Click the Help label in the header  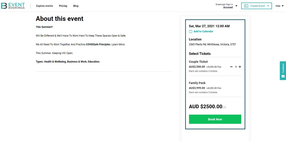click(278, 6)
